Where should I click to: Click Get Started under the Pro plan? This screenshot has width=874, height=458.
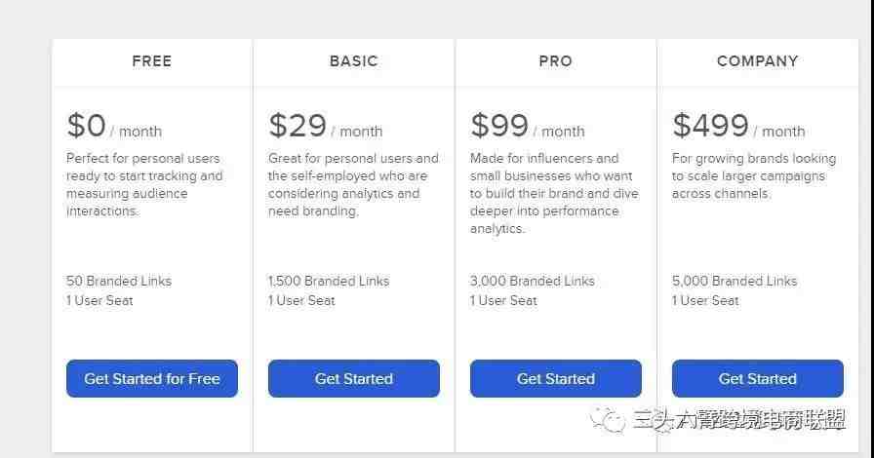[555, 378]
